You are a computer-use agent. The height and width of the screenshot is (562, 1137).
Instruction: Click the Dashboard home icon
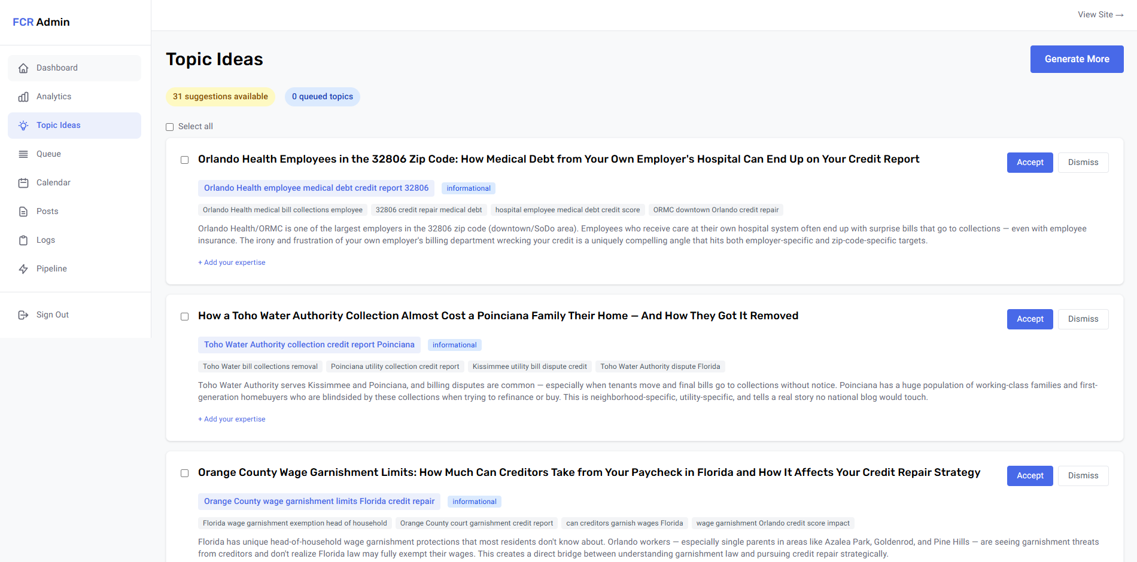tap(23, 68)
